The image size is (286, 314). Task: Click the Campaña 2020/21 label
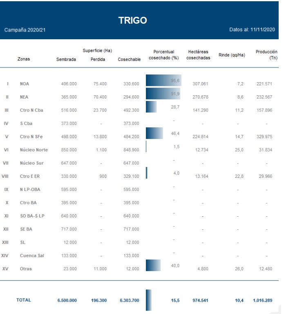(x=25, y=30)
